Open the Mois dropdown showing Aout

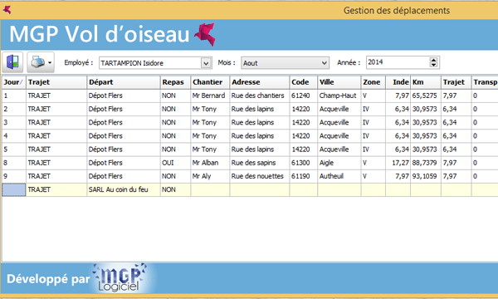click(285, 63)
